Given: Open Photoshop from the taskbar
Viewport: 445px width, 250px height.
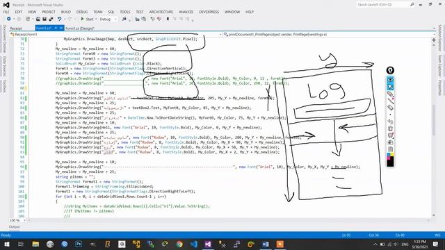Looking at the screenshot, I should coord(79,244).
